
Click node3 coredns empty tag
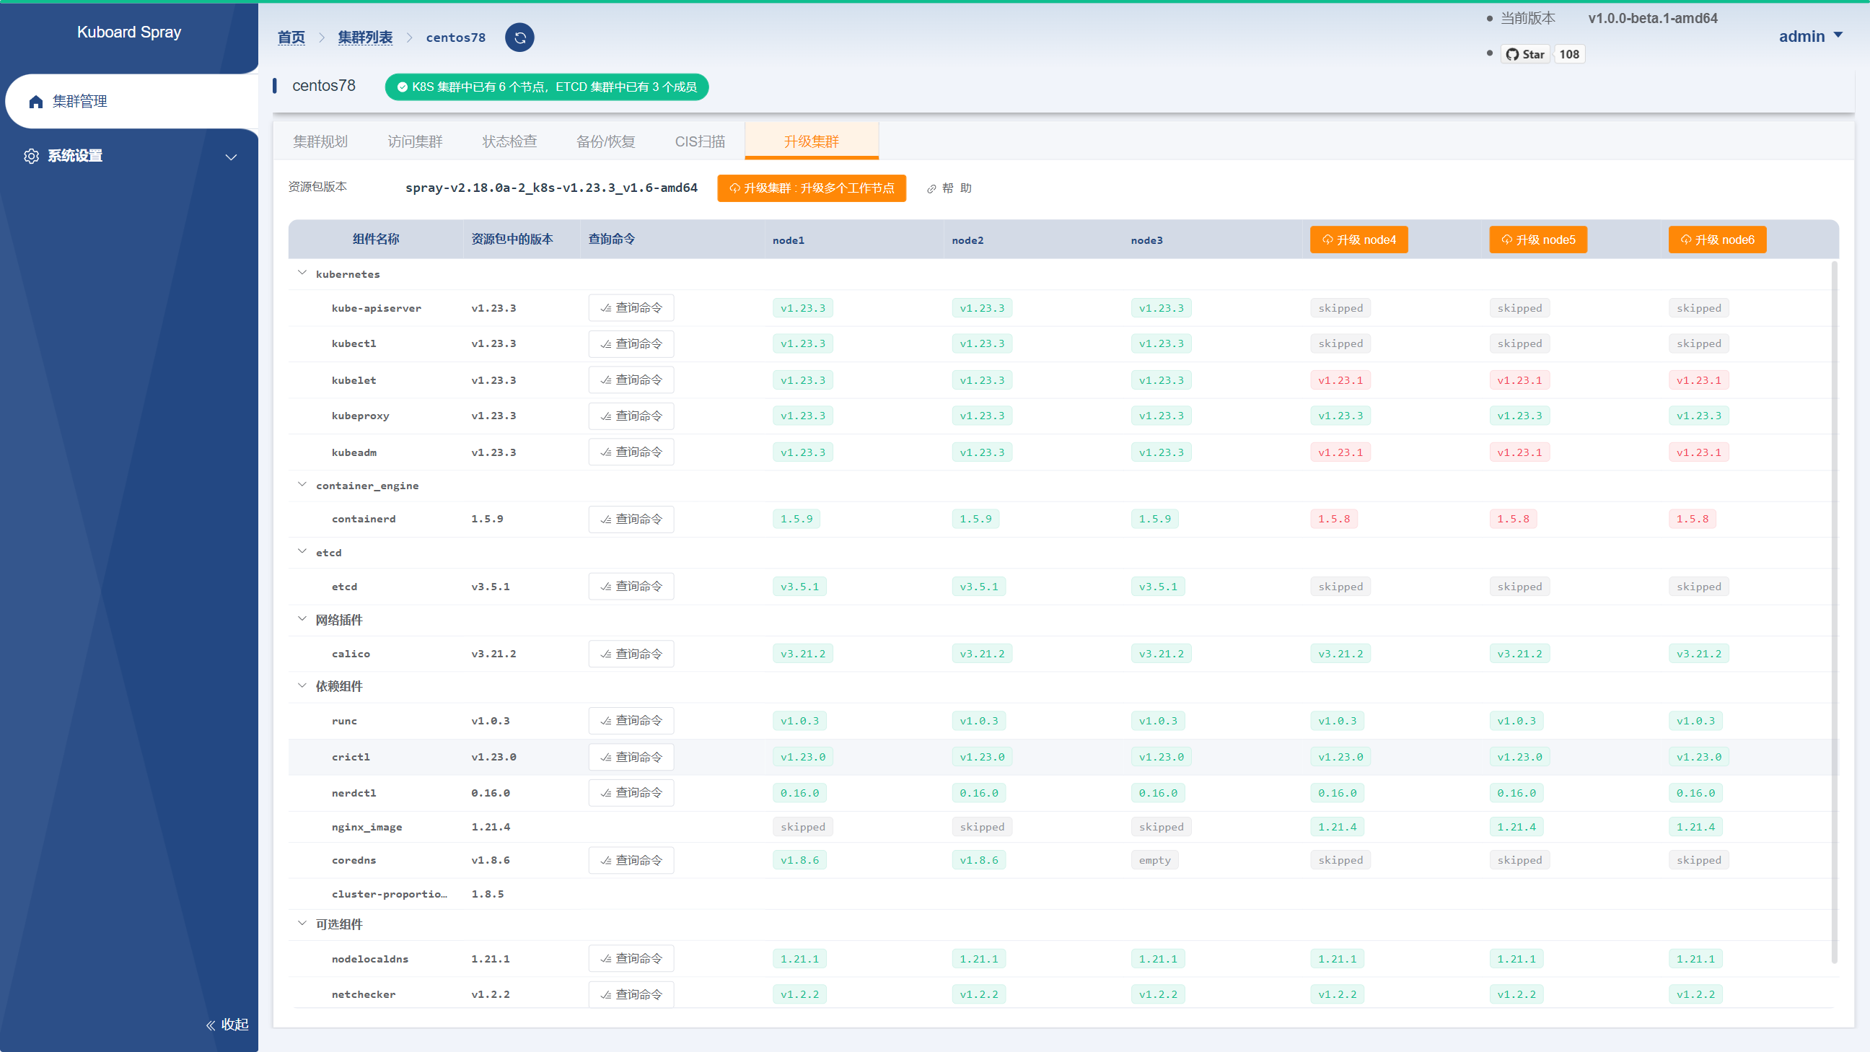coord(1154,860)
